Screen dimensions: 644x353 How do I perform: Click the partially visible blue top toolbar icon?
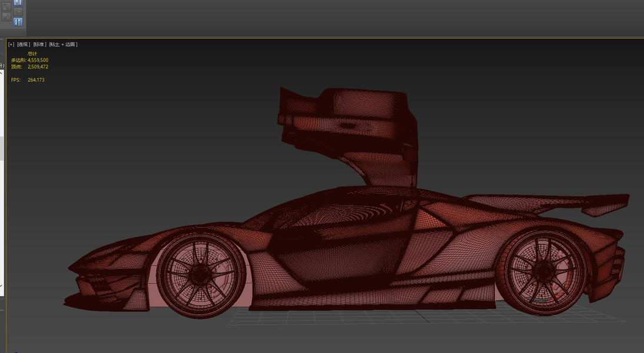18,2
